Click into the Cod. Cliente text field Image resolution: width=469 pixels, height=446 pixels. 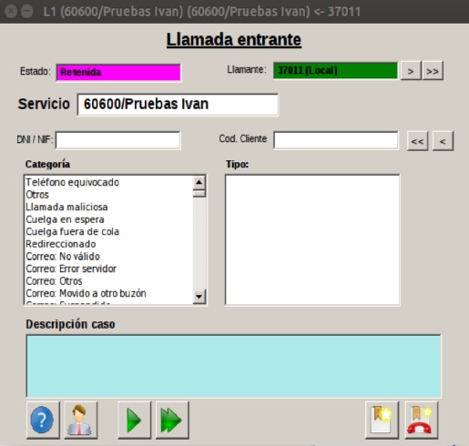tap(336, 140)
